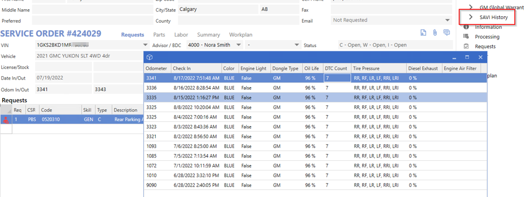Open the VIN dropdown arrow

point(145,45)
